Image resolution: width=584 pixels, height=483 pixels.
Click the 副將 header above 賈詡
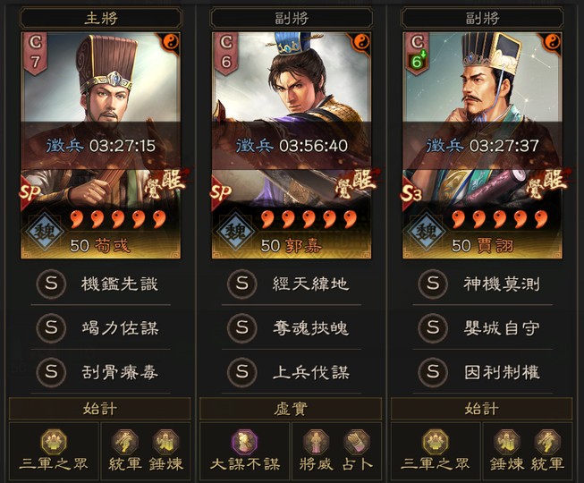tap(482, 18)
